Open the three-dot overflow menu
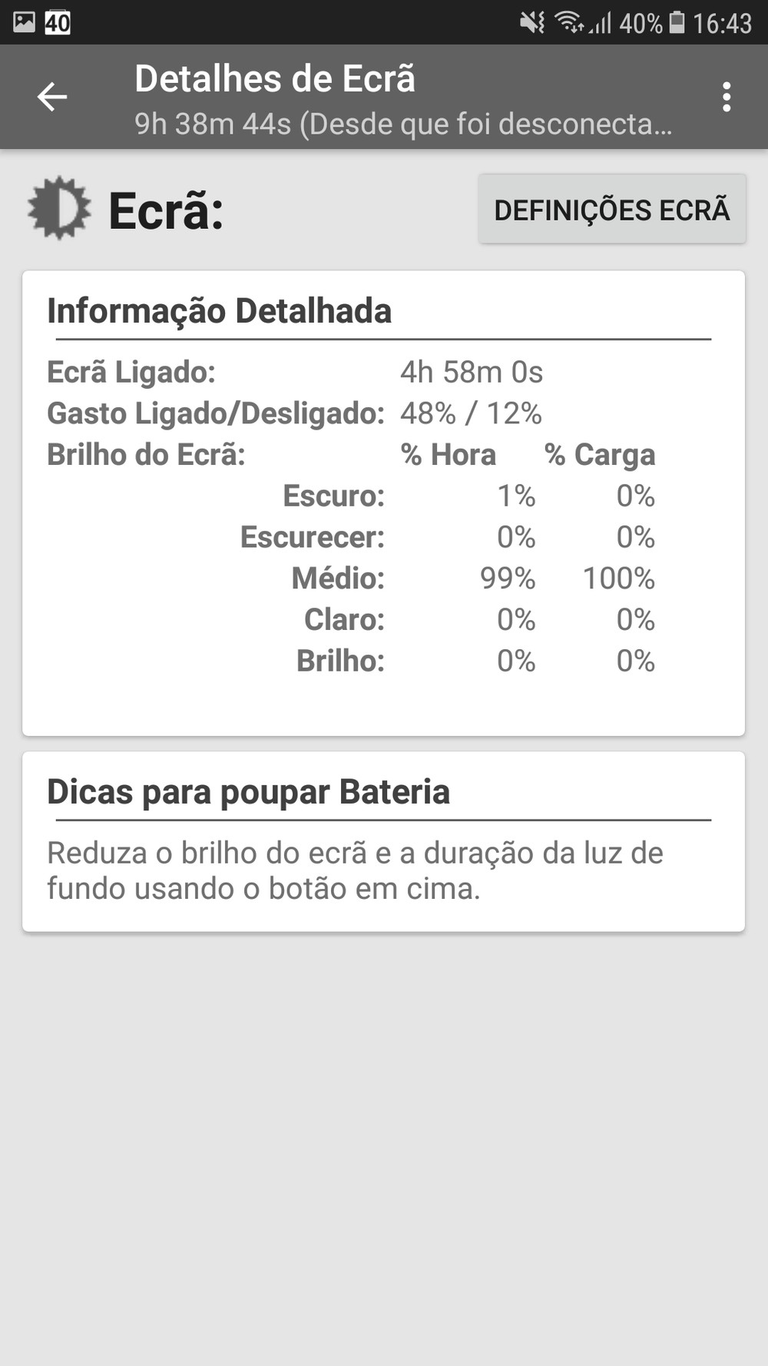This screenshot has width=768, height=1366. [x=726, y=98]
